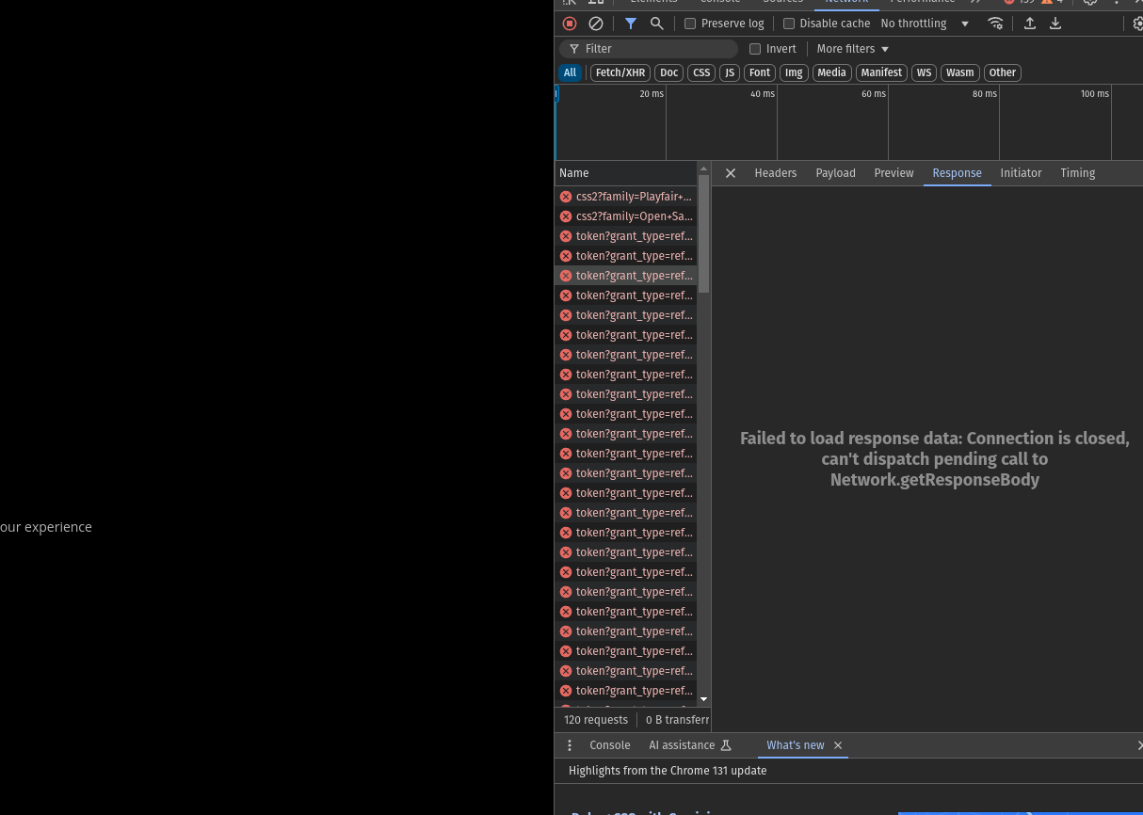Switch to the Preview tab
Viewport: 1143px width, 815px height.
tap(894, 173)
